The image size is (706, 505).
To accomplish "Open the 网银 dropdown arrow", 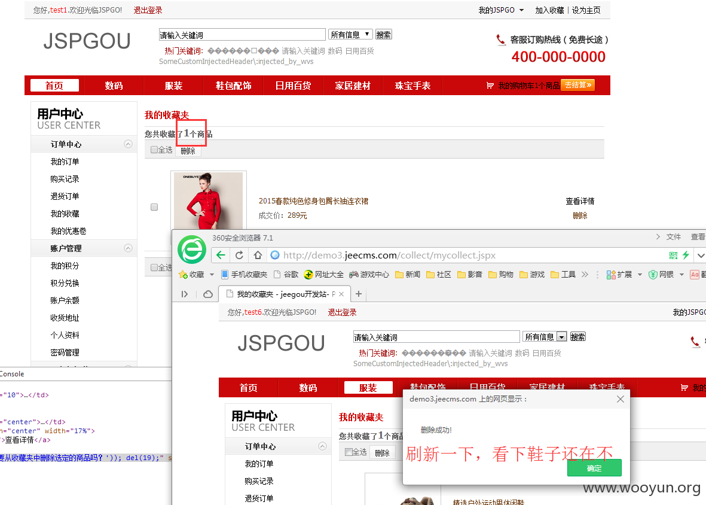I will [681, 275].
